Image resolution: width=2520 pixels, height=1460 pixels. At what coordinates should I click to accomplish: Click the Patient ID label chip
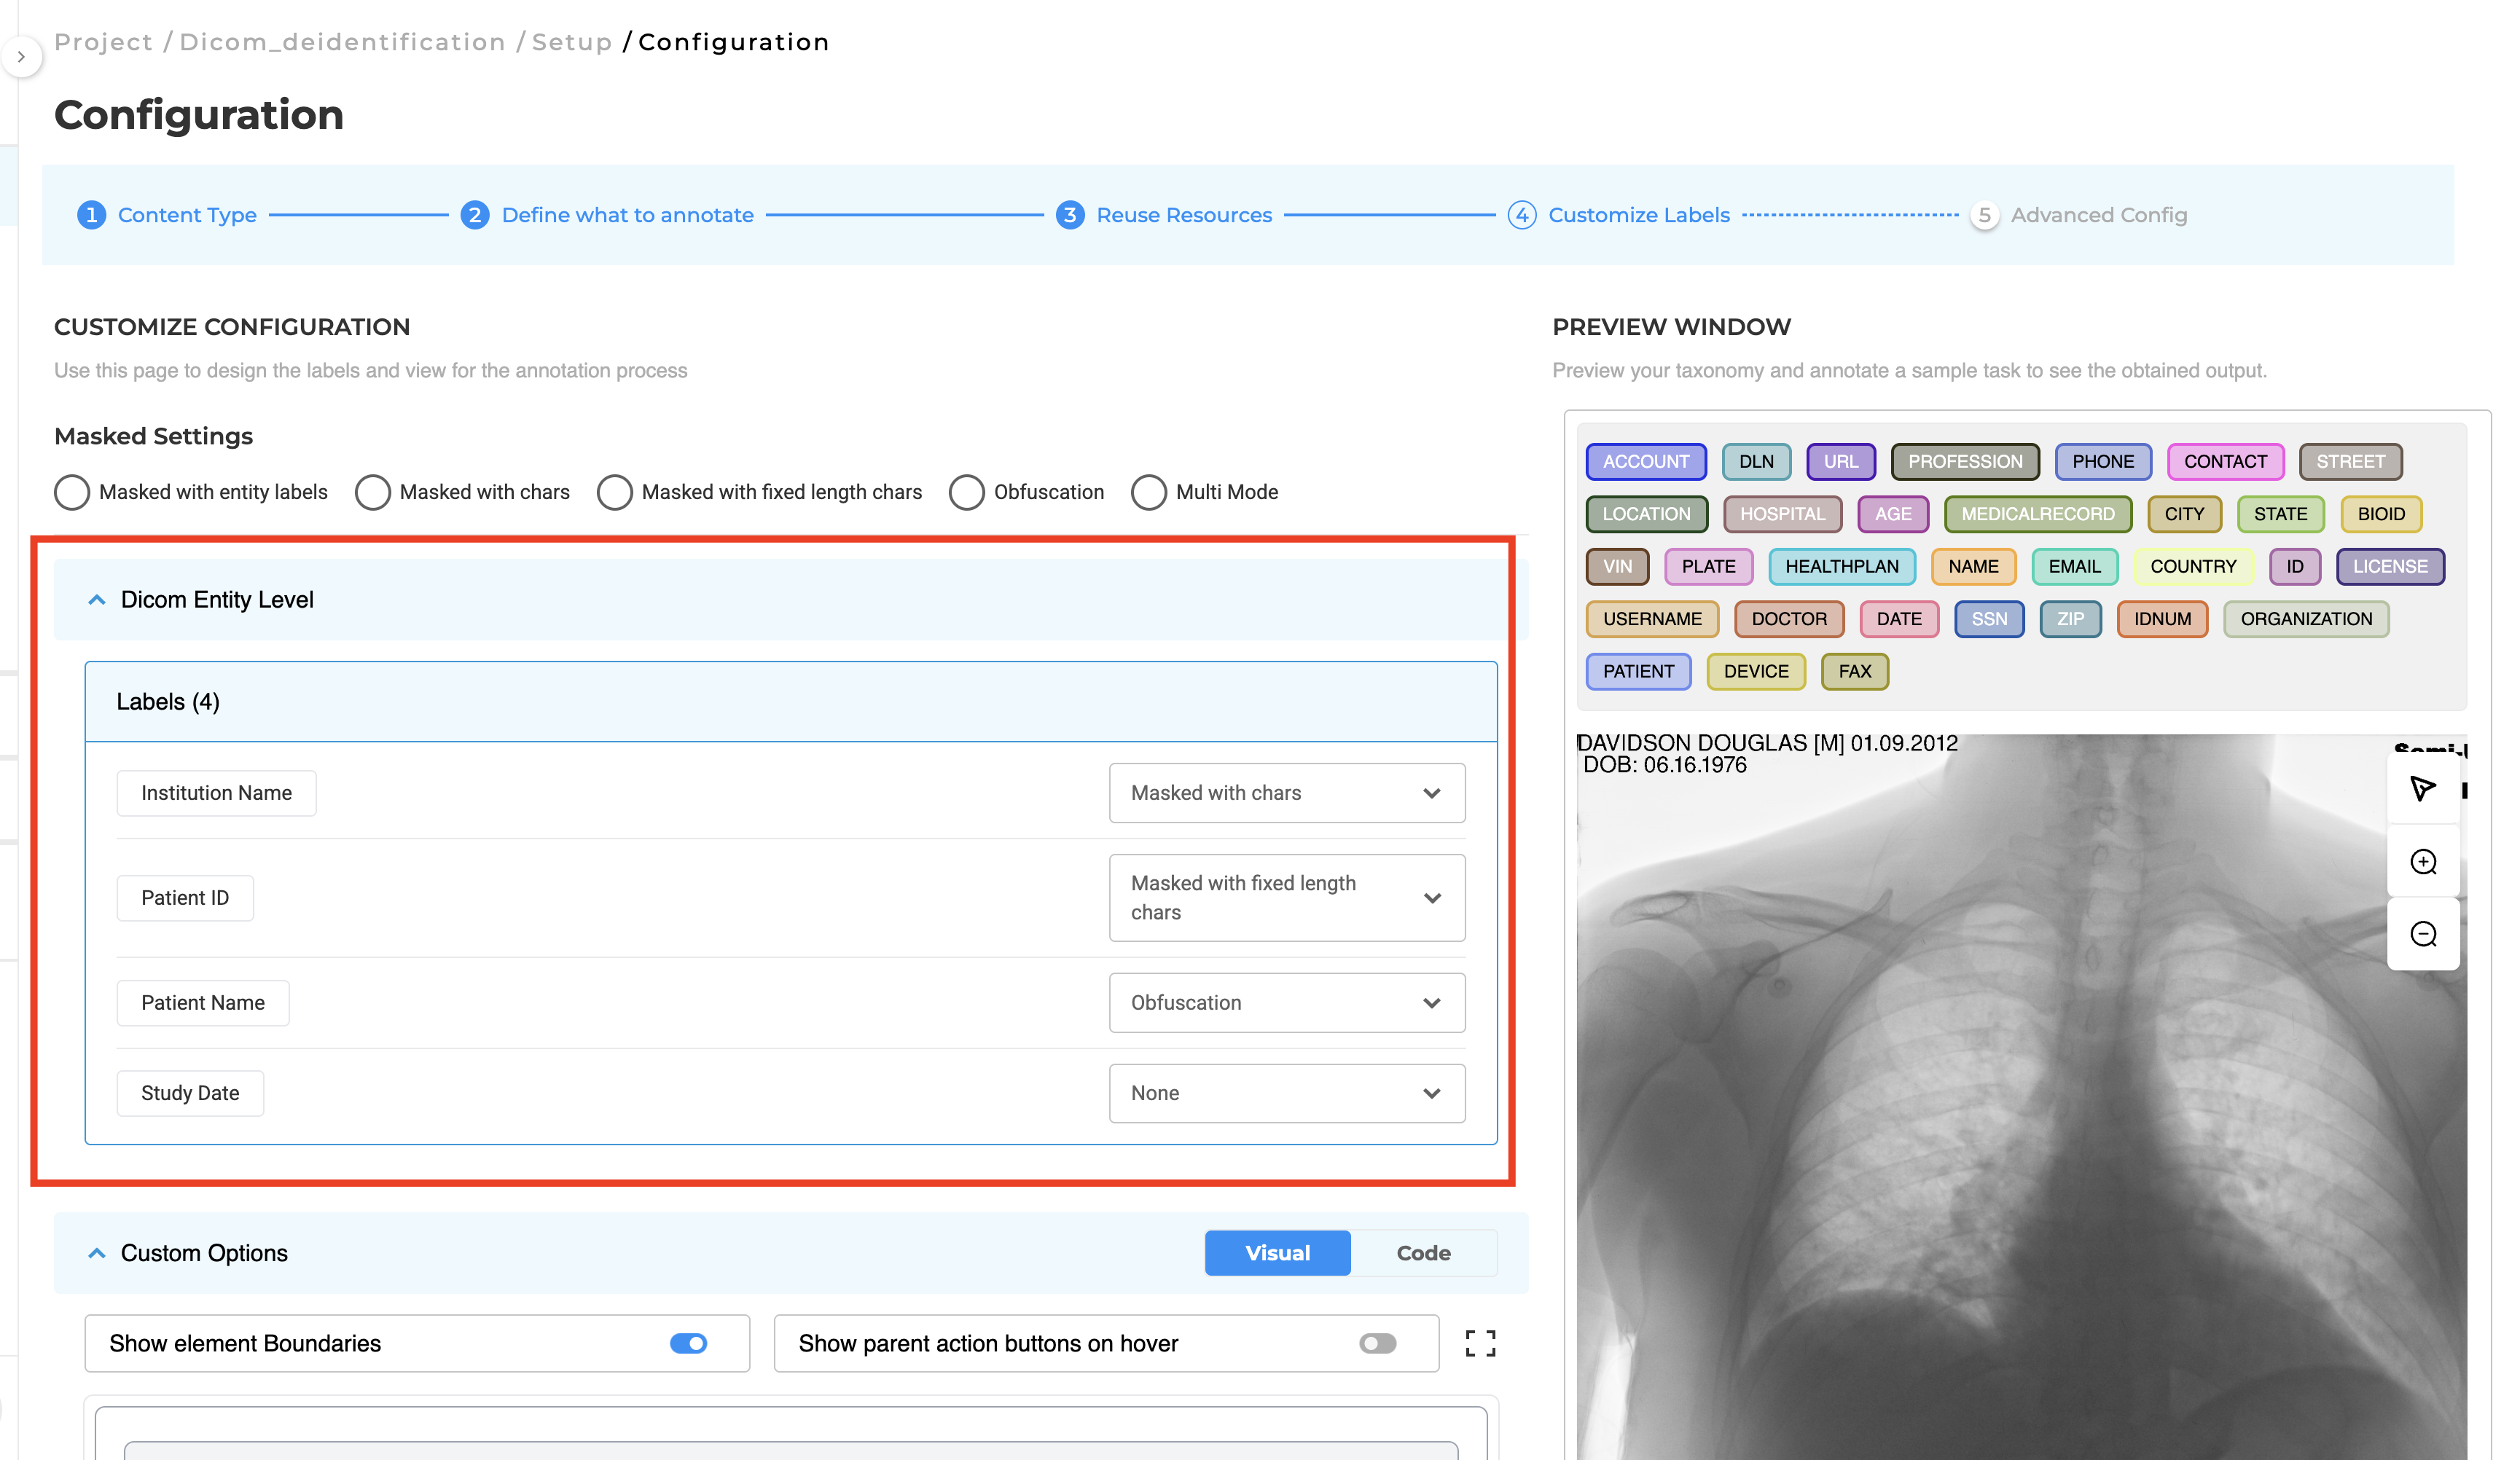(x=185, y=898)
